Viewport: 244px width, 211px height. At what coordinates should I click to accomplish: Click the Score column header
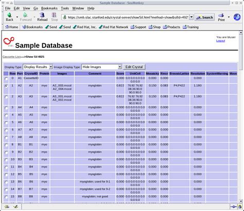pyautogui.click(x=120, y=74)
